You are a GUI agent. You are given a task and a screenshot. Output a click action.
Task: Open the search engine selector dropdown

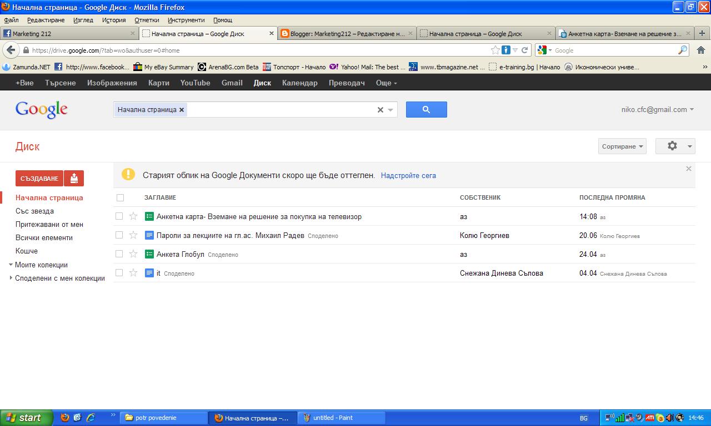(550, 50)
